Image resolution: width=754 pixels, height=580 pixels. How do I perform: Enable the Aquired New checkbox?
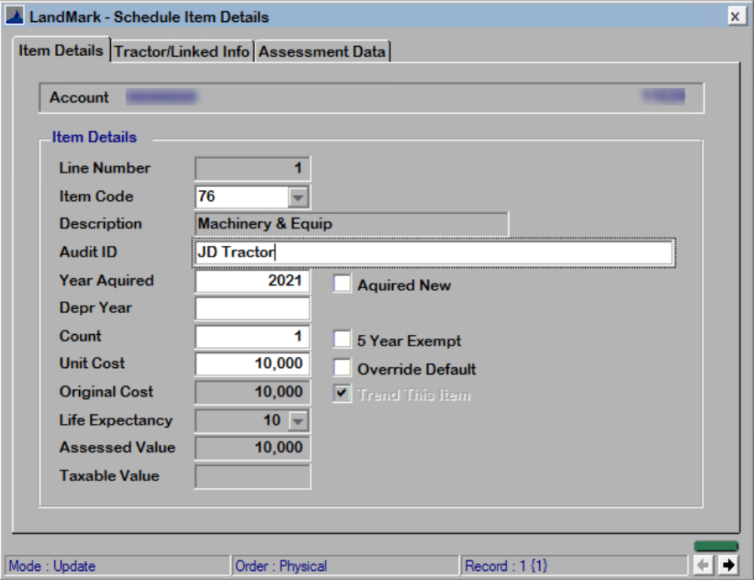coord(342,284)
